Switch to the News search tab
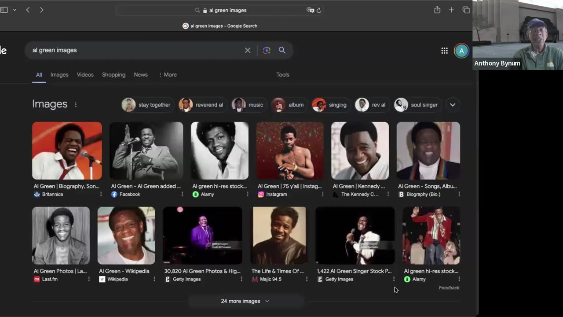 coord(141,75)
